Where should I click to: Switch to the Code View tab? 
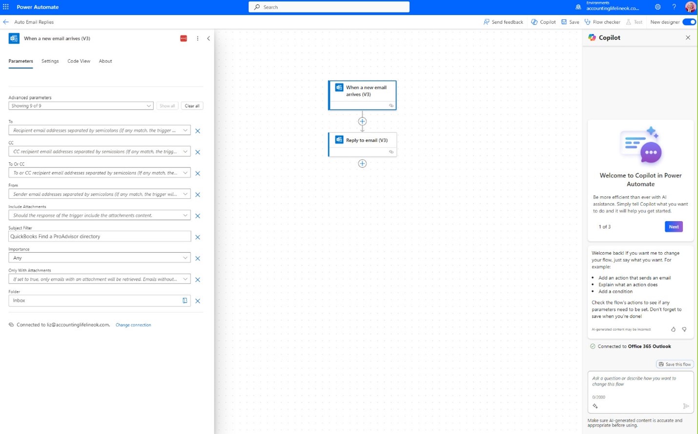(79, 61)
